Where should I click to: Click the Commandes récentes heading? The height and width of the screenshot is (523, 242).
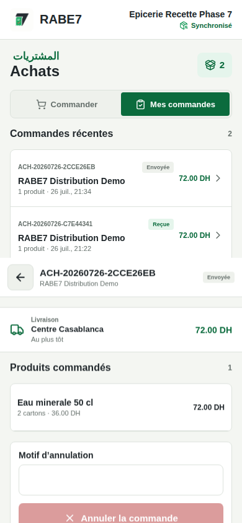coord(61,134)
